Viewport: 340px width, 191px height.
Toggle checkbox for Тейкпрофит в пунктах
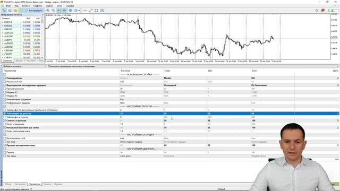click(5, 117)
